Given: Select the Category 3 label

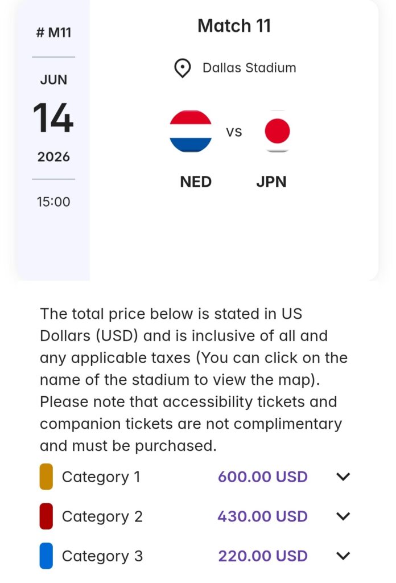Looking at the screenshot, I should coord(102,556).
